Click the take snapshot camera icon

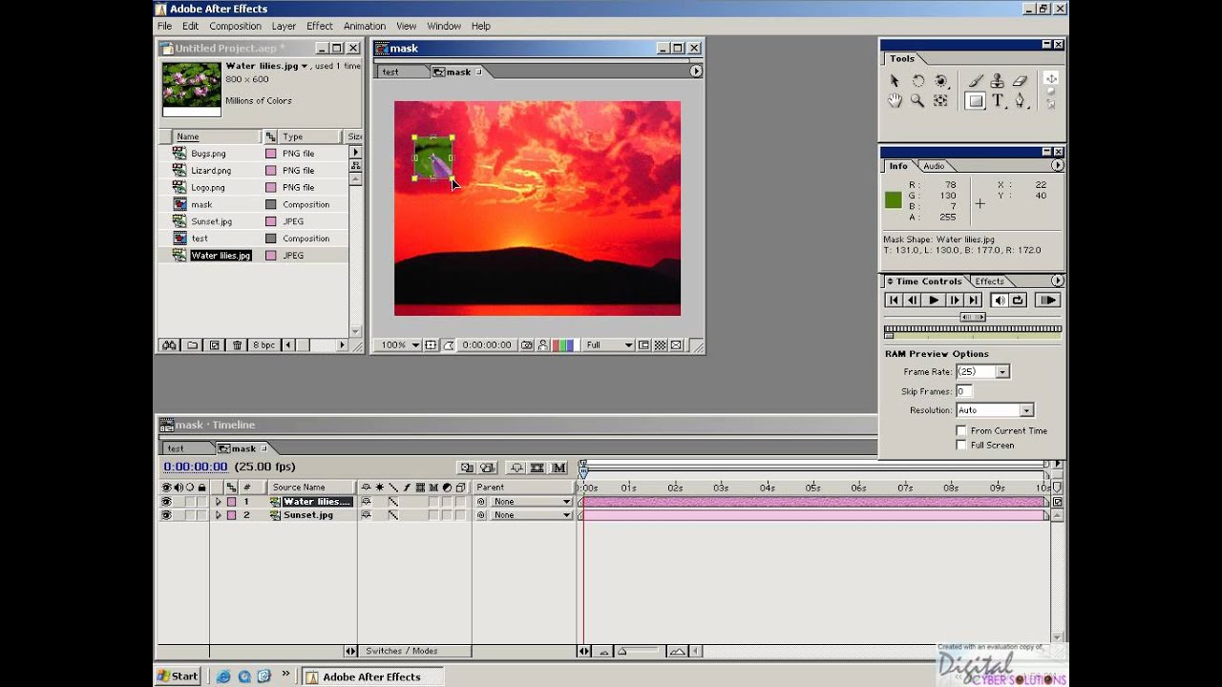pyautogui.click(x=526, y=345)
